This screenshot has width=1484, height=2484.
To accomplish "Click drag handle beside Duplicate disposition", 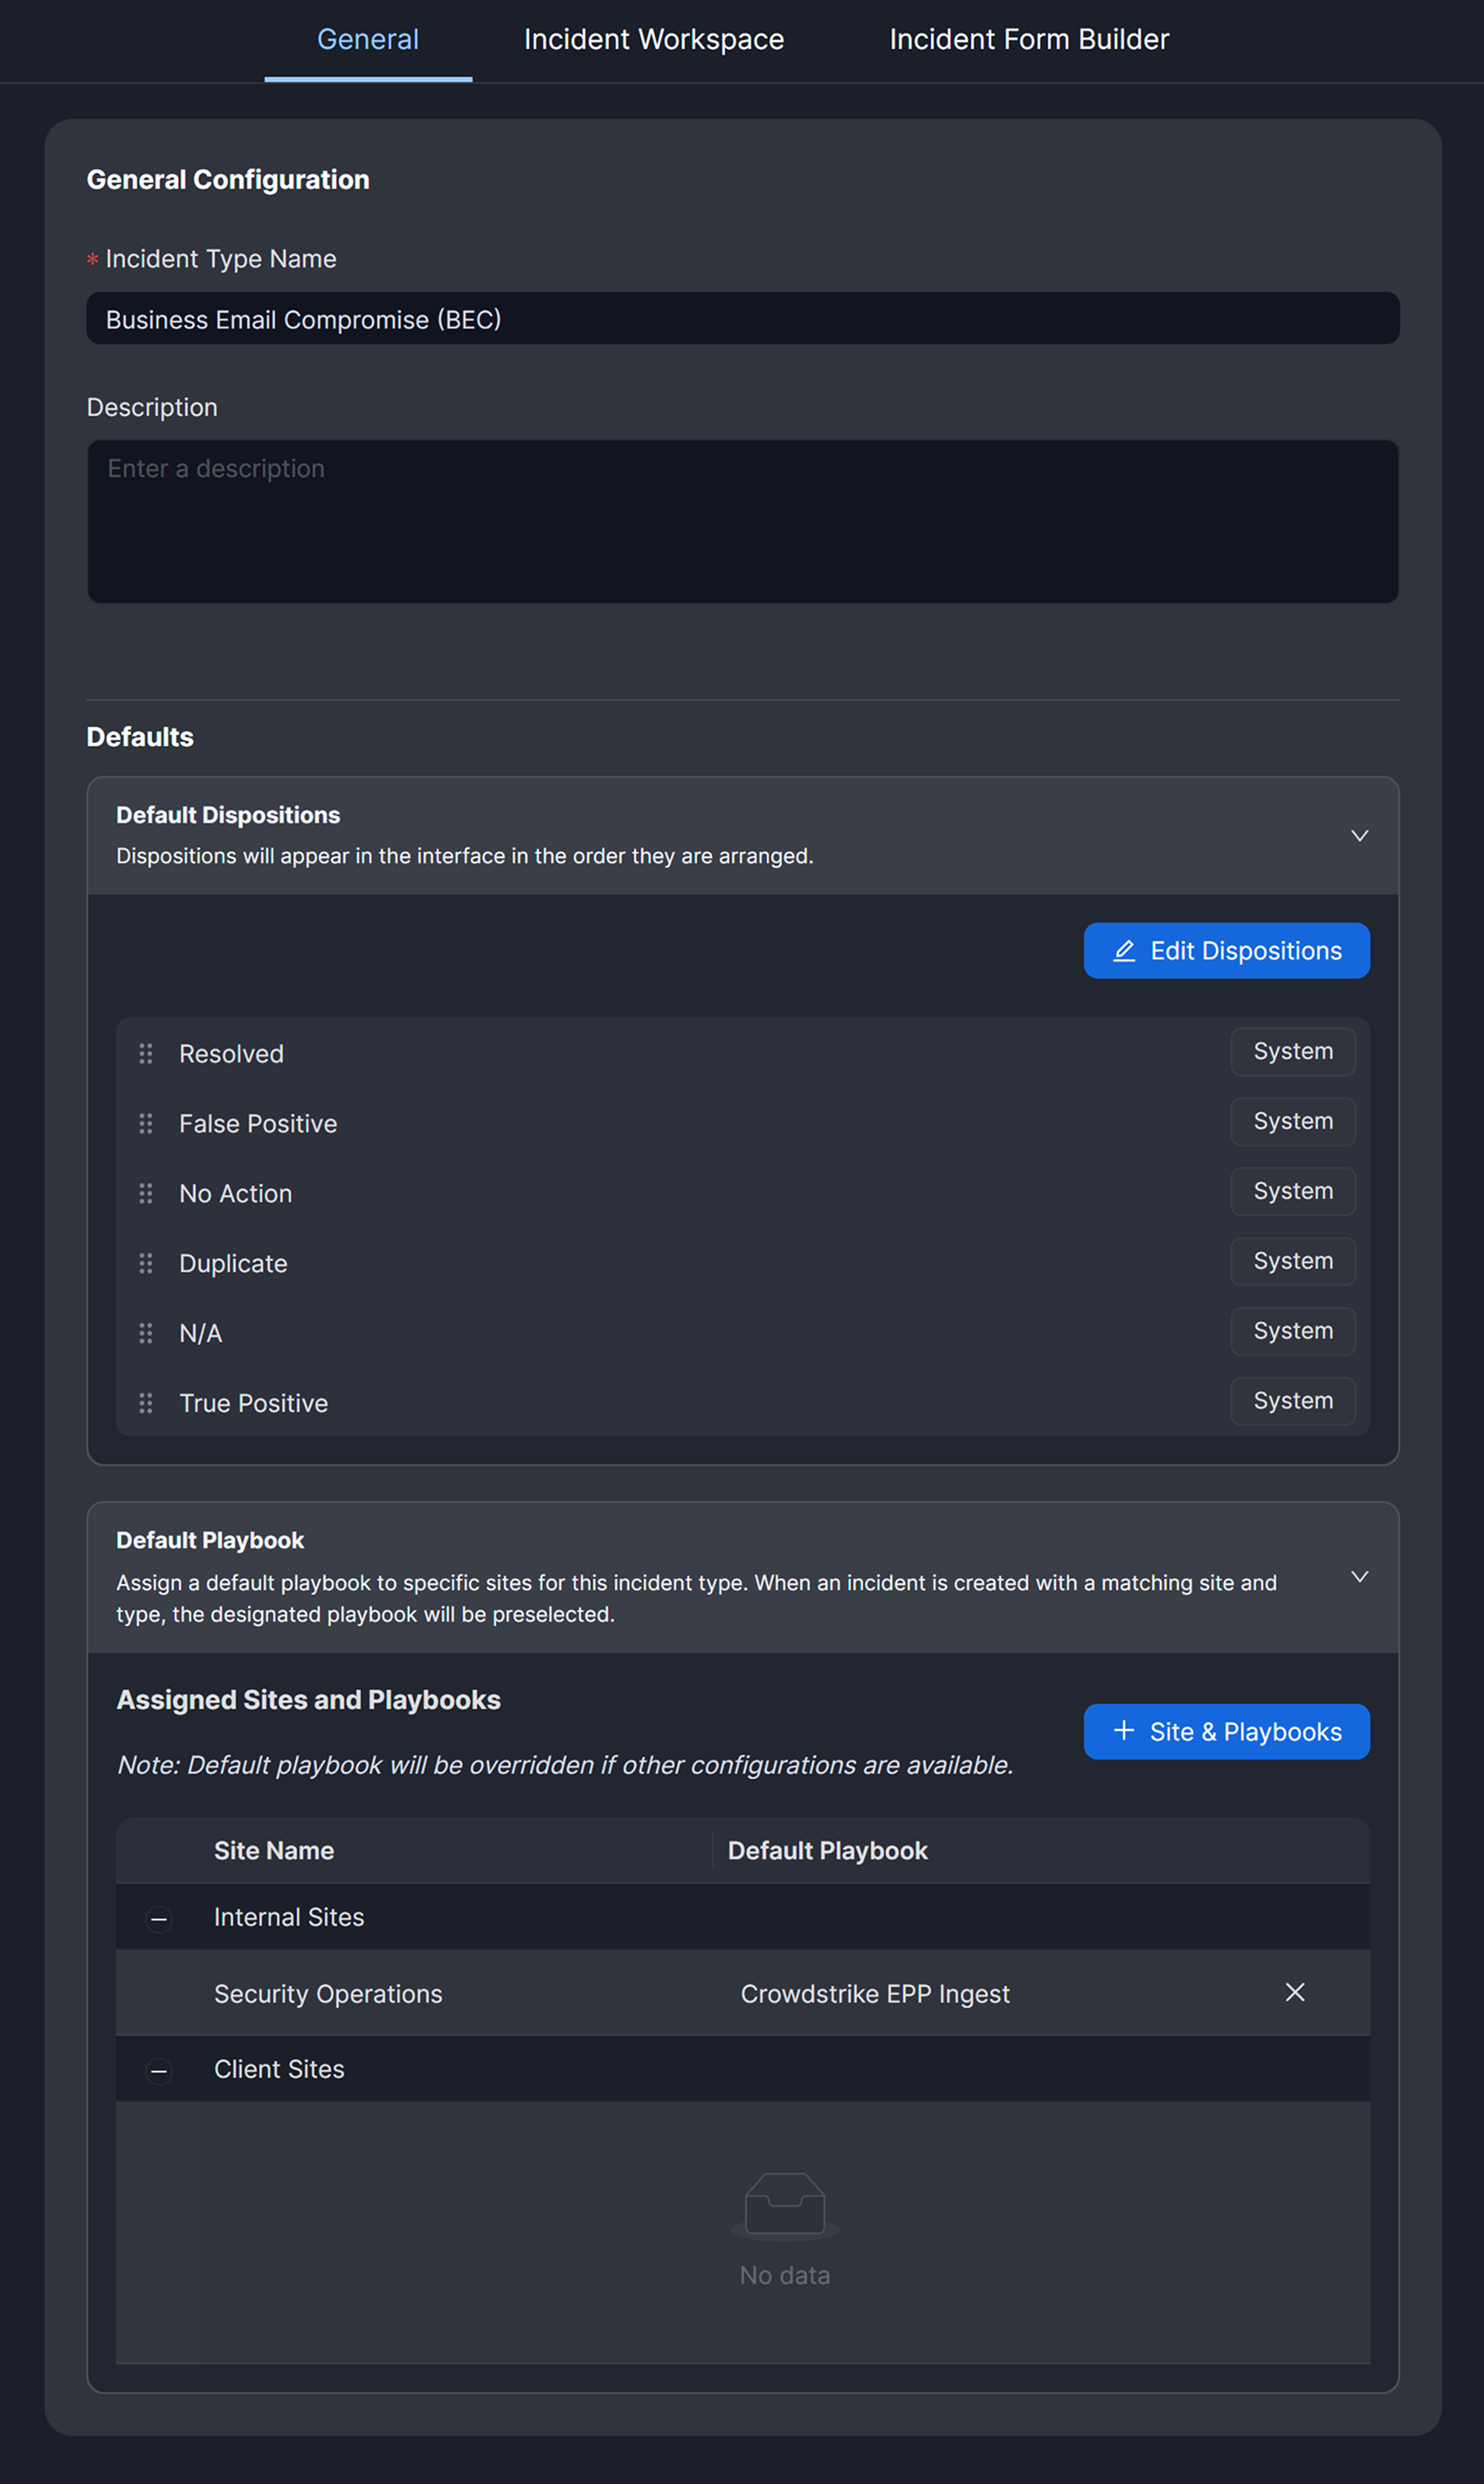I will point(146,1263).
